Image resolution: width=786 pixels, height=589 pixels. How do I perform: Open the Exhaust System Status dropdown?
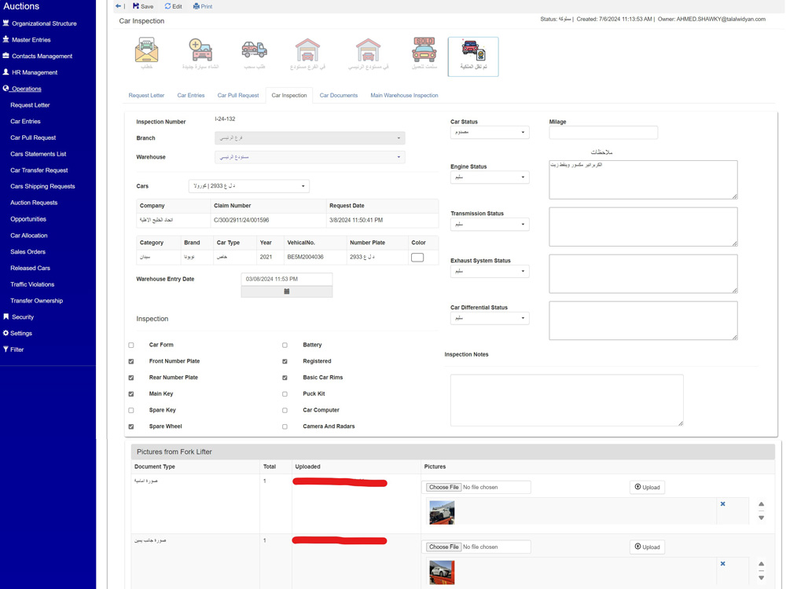(x=490, y=271)
